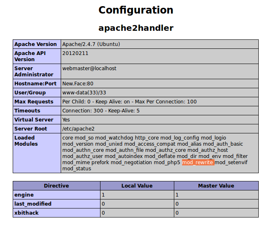This screenshot has height=229, width=269.
Task: Click the Apache/2.4.7 (Ubuntu) value
Action: tap(91, 44)
